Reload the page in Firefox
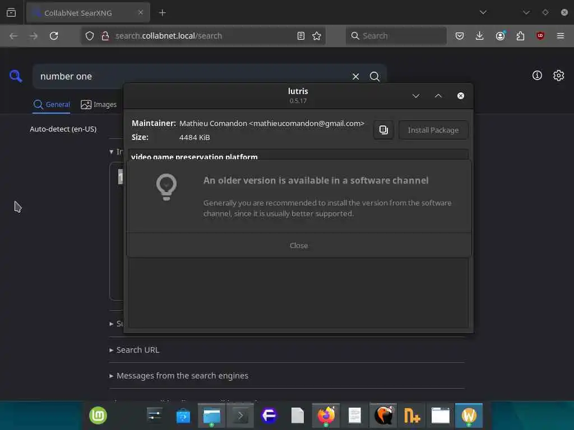 click(54, 36)
